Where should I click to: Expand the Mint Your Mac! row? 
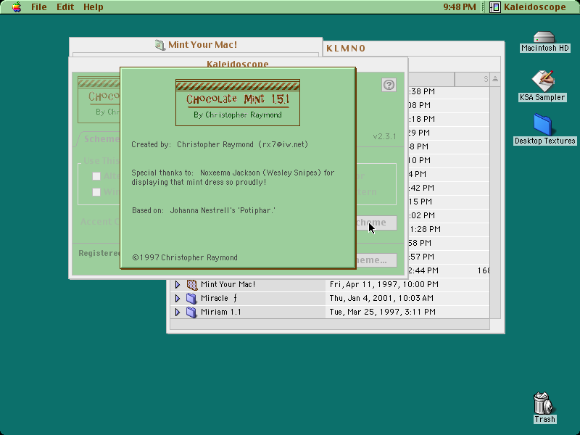click(x=178, y=284)
